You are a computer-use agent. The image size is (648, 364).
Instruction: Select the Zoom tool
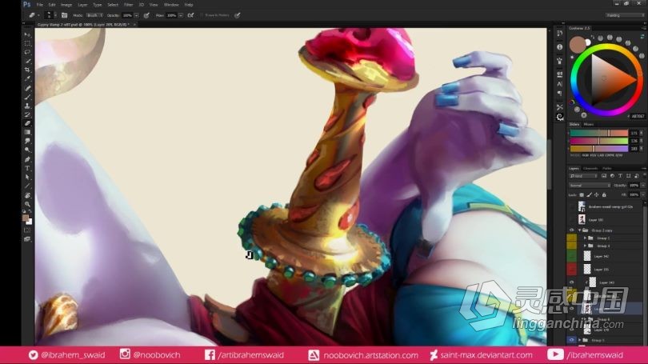tap(27, 204)
